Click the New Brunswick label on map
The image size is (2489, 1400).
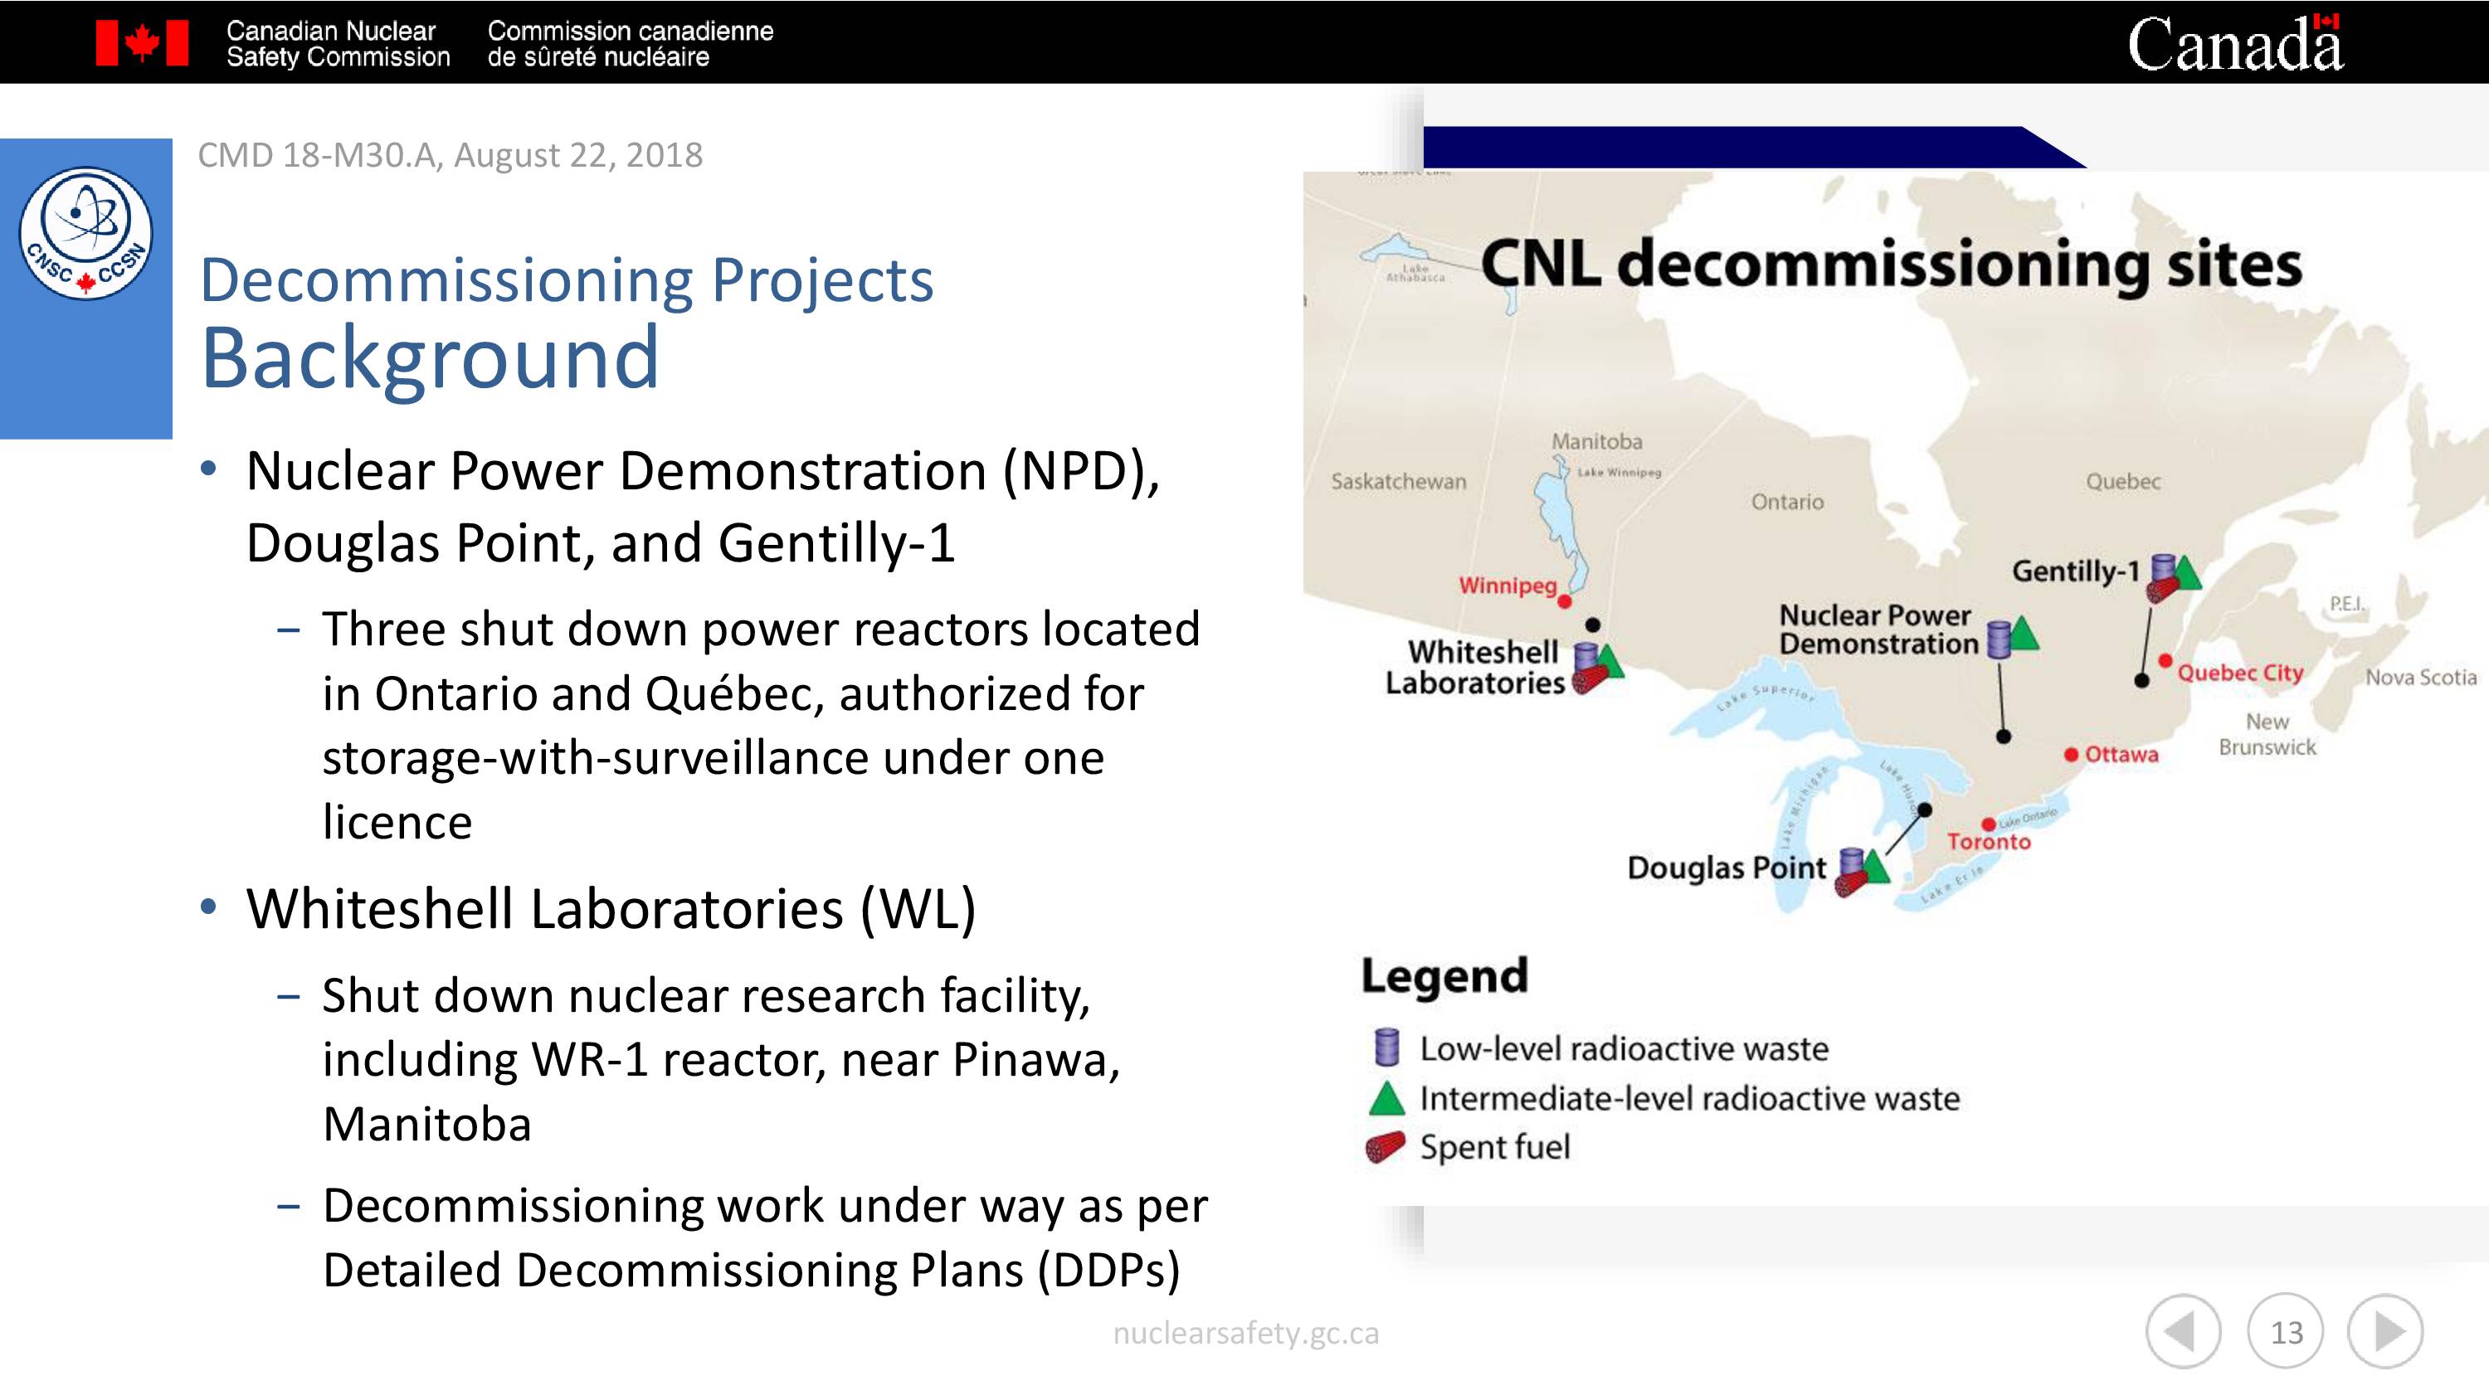click(2267, 734)
